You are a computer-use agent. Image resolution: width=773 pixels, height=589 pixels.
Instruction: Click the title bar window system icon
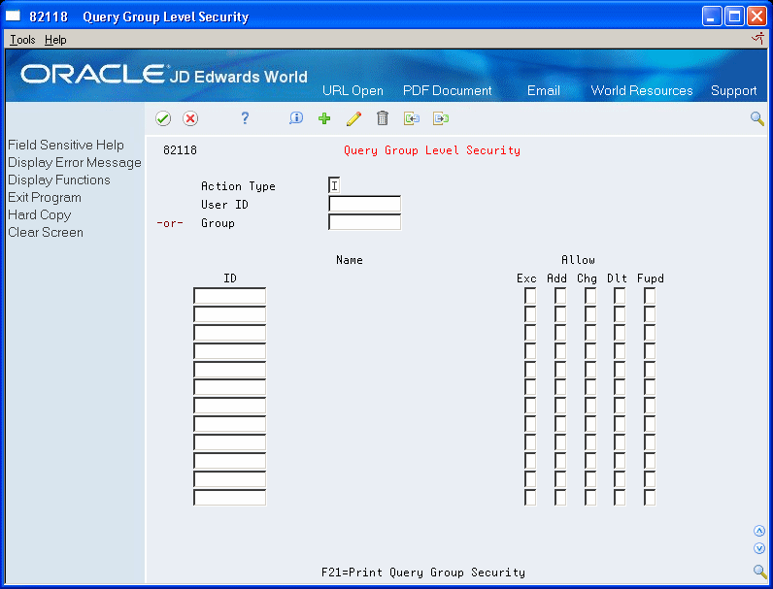click(13, 16)
